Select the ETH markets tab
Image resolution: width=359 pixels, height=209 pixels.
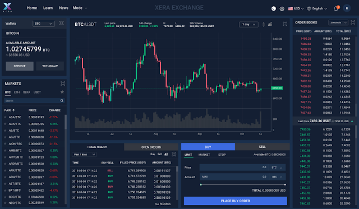[x=17, y=92]
